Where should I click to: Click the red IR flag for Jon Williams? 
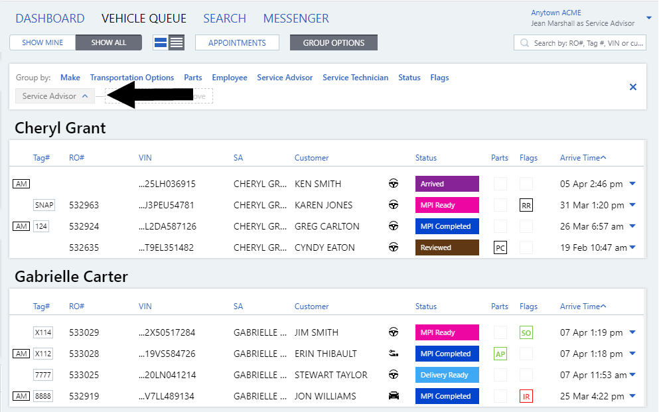(x=526, y=397)
